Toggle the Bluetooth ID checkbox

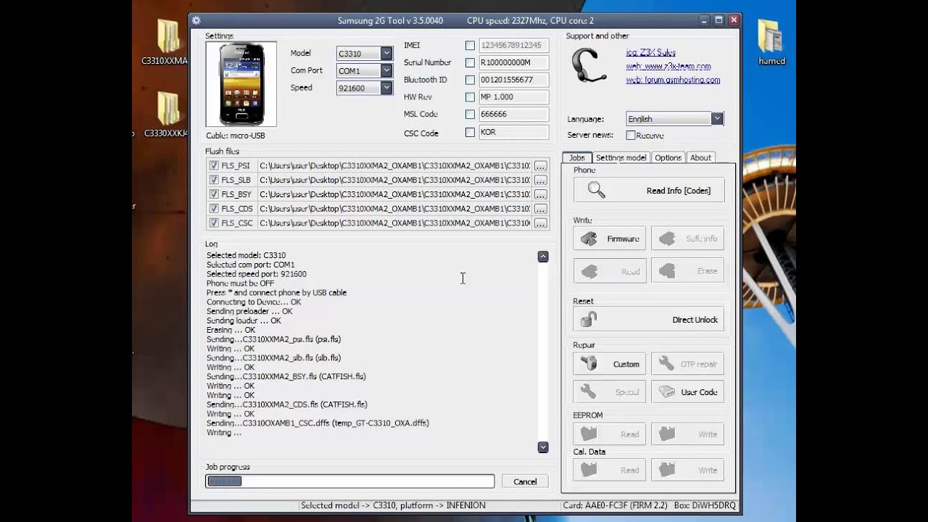471,80
